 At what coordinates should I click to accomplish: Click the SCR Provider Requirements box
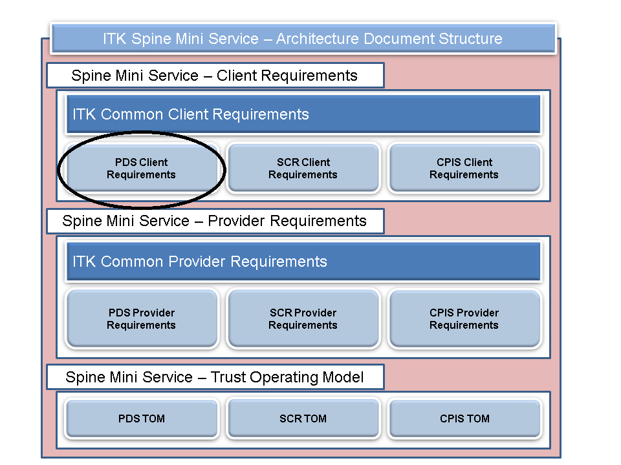coord(303,318)
